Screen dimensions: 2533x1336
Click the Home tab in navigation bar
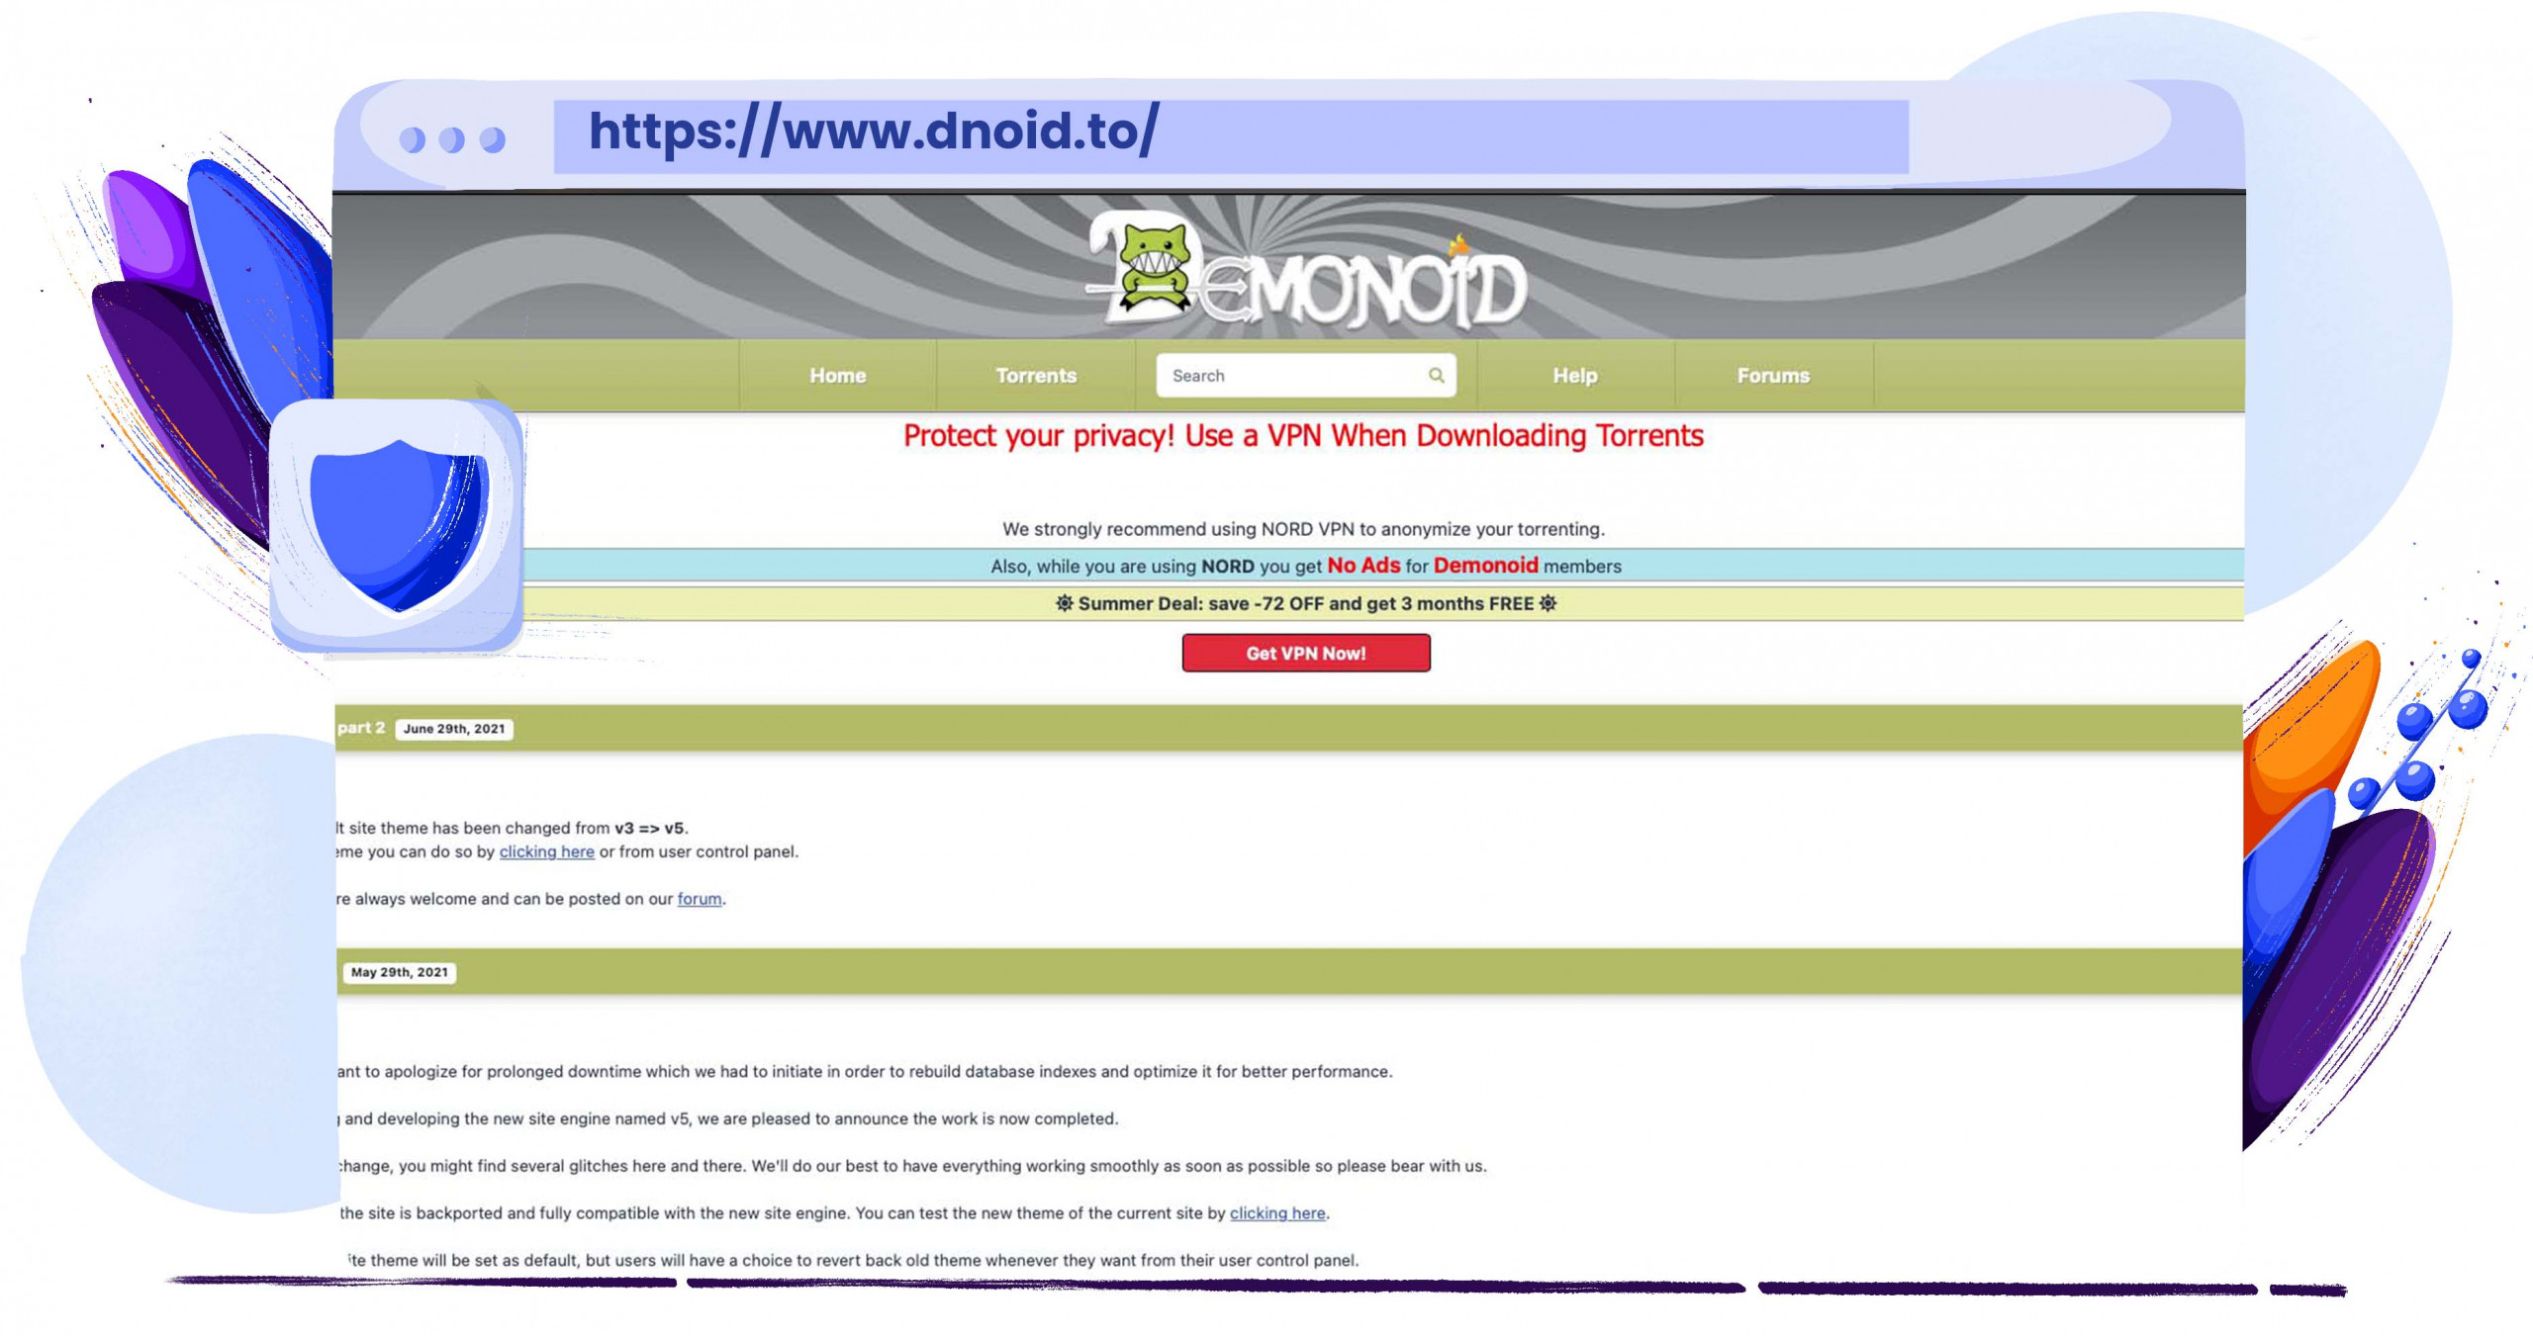point(836,375)
